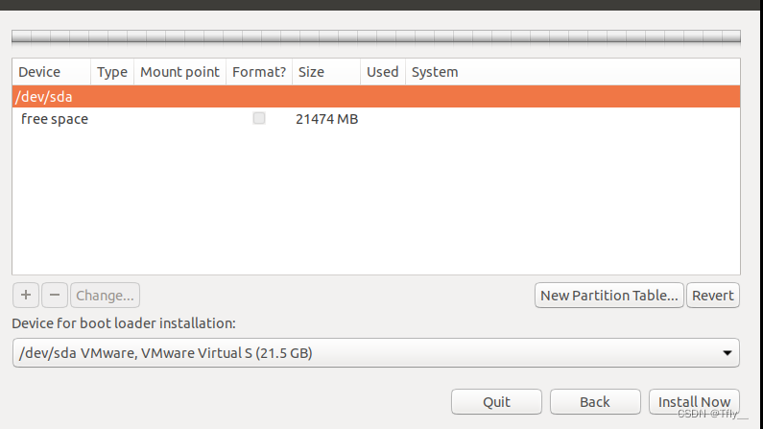Sort by the Device column header
763x429 pixels.
click(x=52, y=72)
